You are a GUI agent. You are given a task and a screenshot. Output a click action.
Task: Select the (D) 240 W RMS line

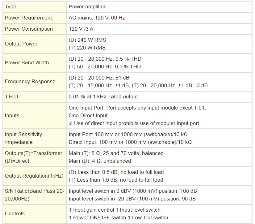pyautogui.click(x=87, y=40)
